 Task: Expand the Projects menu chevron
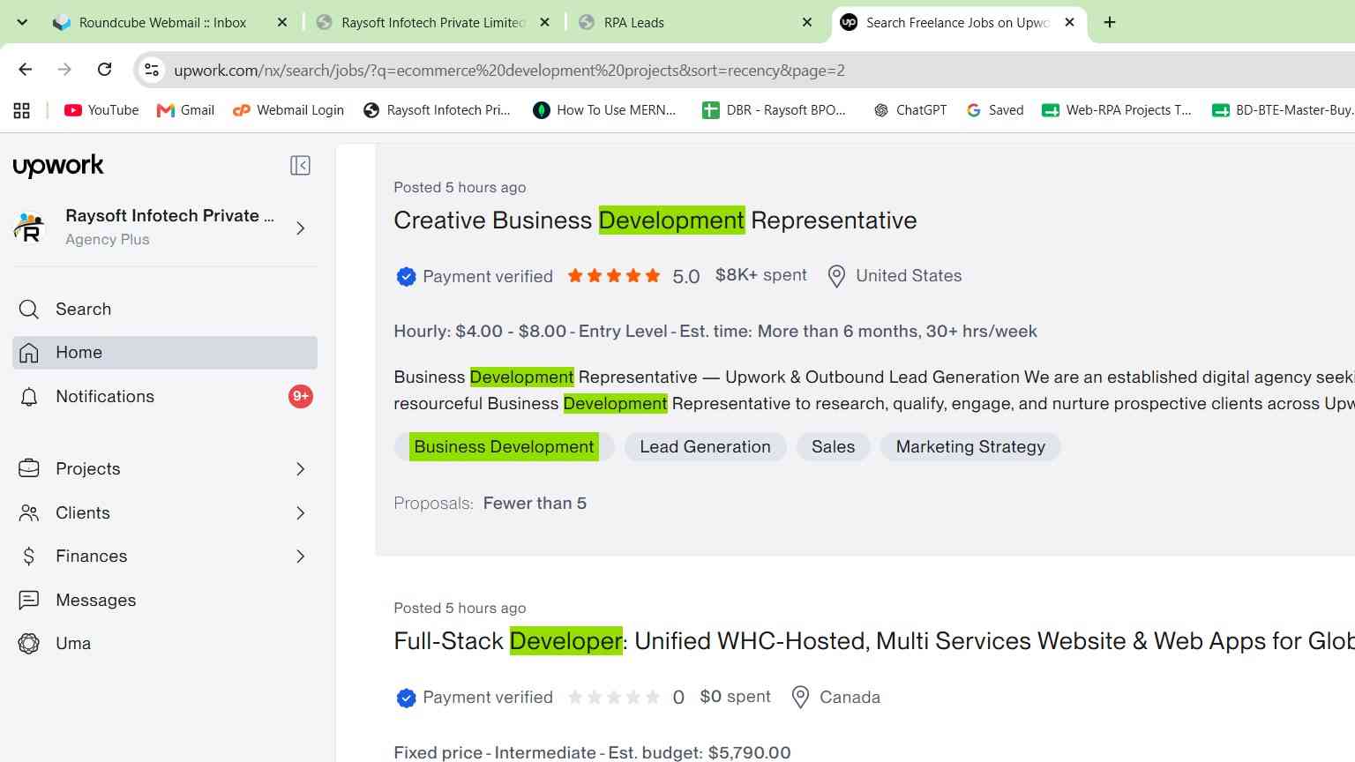point(300,469)
